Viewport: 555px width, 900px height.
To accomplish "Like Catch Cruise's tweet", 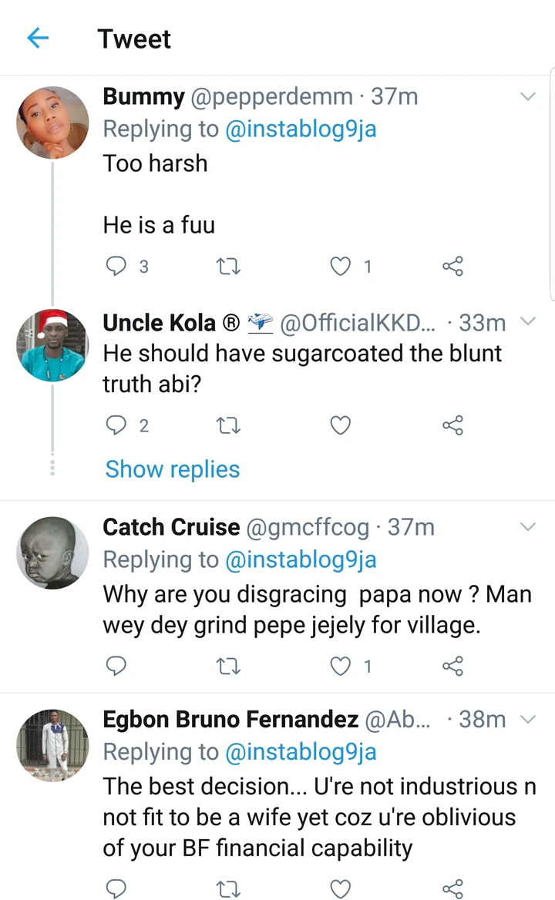I will 340,666.
